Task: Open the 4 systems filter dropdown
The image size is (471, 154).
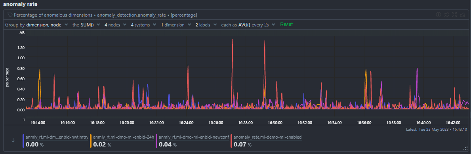Action: click(143, 25)
